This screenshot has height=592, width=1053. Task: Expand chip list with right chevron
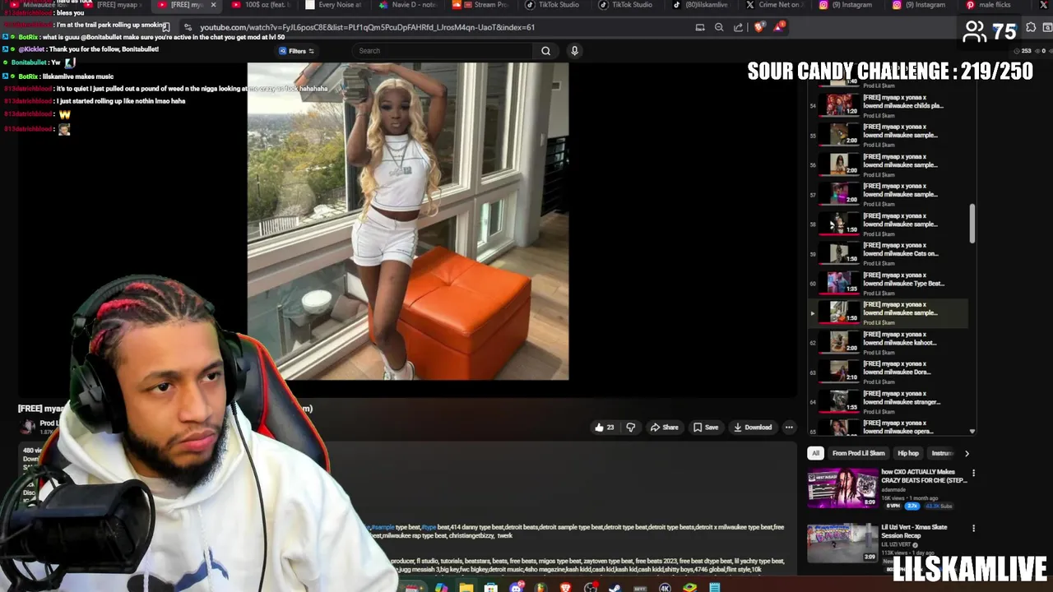click(x=967, y=453)
